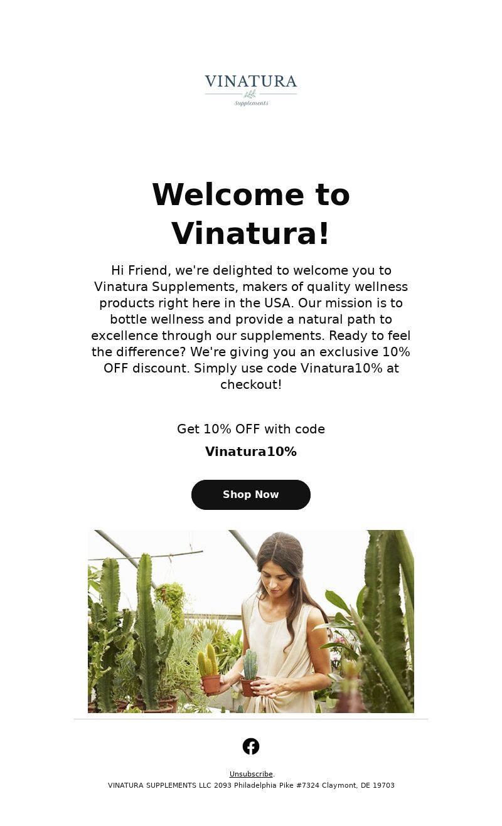Click the Get 10% OFF with code line
Screen dimensions: 502x826
pos(251,429)
